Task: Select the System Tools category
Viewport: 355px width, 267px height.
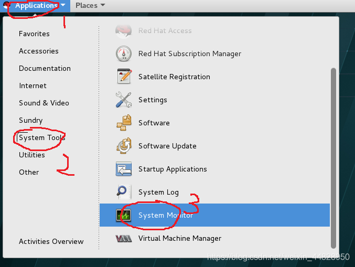Action: 42,137
